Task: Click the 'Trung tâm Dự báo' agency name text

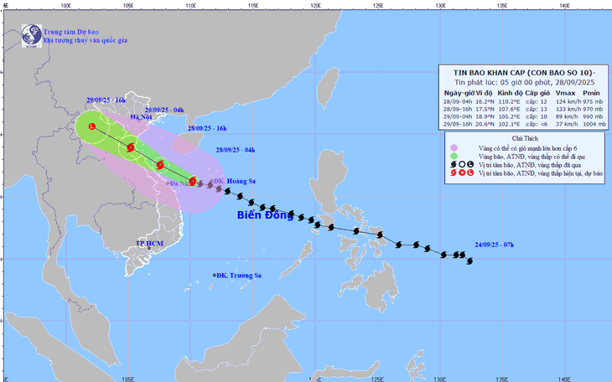Action: coord(71,32)
